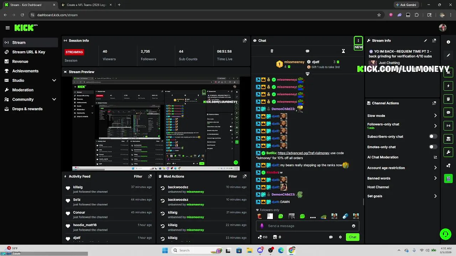
Task: Expand Set goals options
Action: 435,196
